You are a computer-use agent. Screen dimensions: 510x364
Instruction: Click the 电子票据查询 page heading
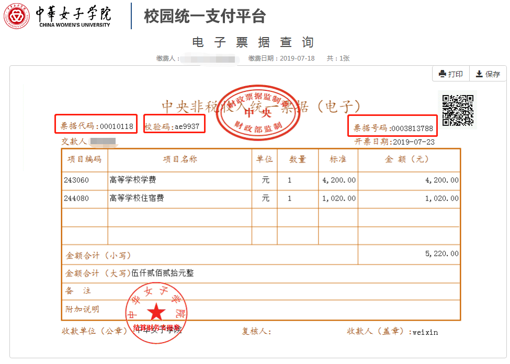pyautogui.click(x=254, y=42)
